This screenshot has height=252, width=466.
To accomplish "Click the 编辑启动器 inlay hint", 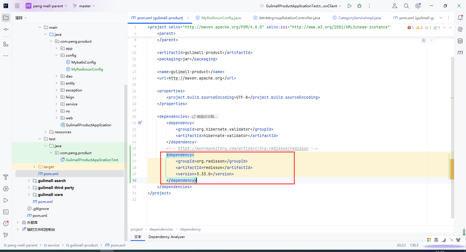I will tap(205, 116).
